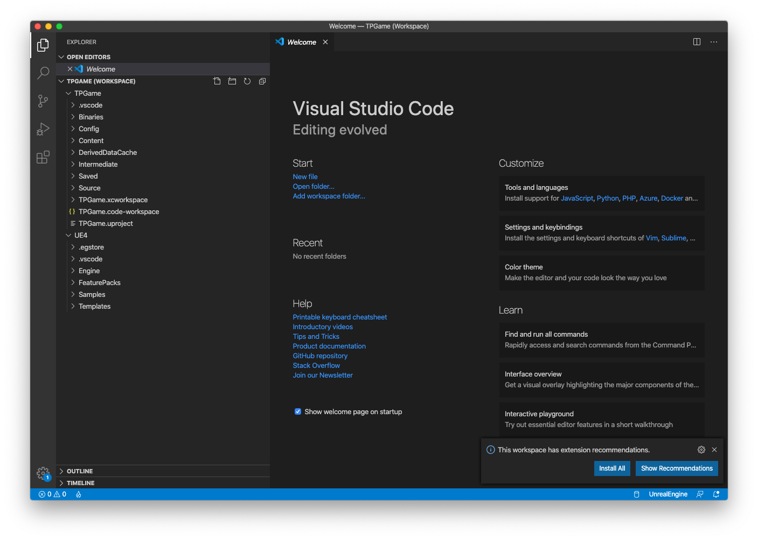Open Find and run all commands card
This screenshot has width=758, height=540.
click(x=602, y=340)
